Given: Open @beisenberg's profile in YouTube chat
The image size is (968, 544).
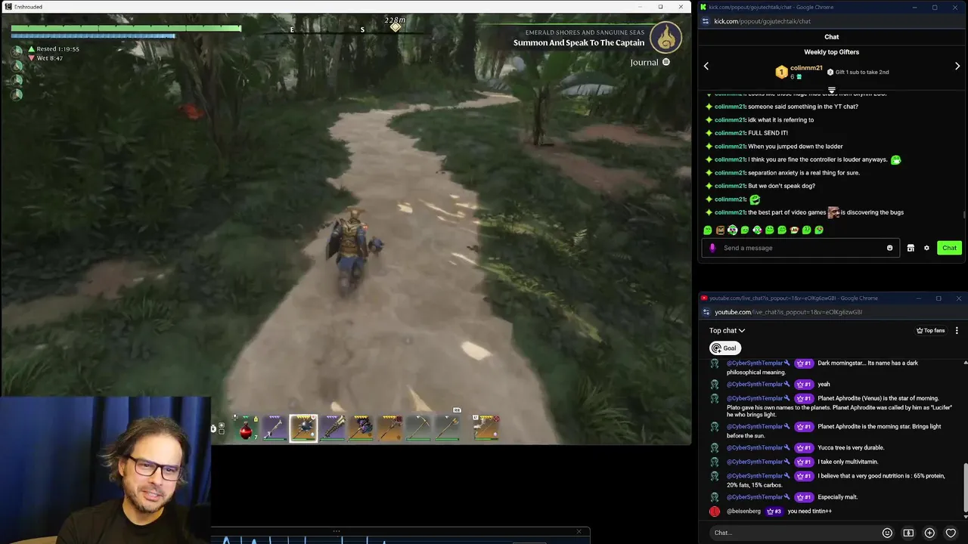Looking at the screenshot, I should click(743, 511).
